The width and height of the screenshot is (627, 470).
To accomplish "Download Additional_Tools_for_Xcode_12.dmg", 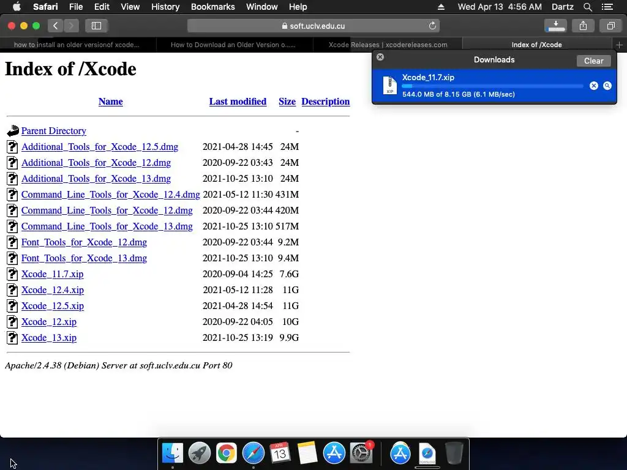I will [96, 163].
